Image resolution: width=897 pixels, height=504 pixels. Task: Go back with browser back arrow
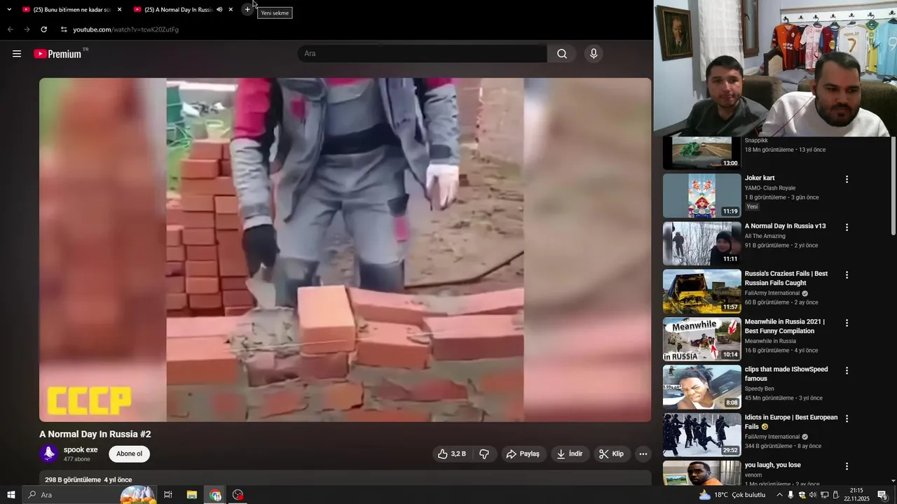point(10,29)
